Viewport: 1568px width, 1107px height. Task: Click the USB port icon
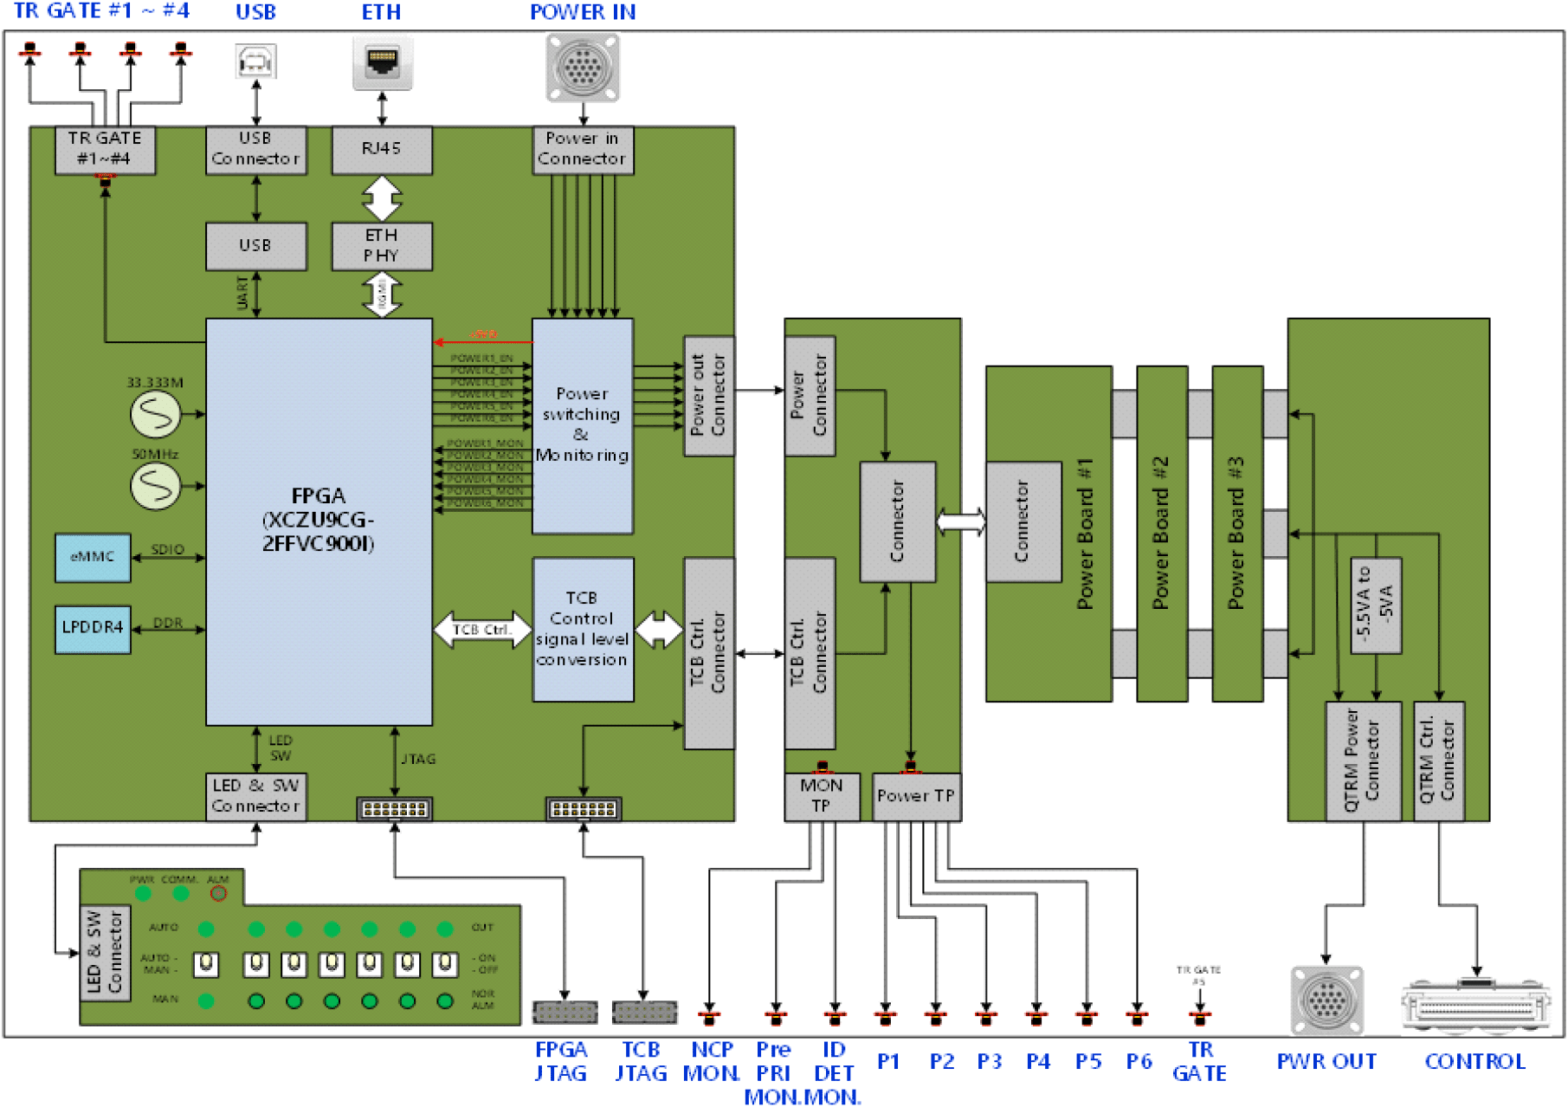coord(255,61)
